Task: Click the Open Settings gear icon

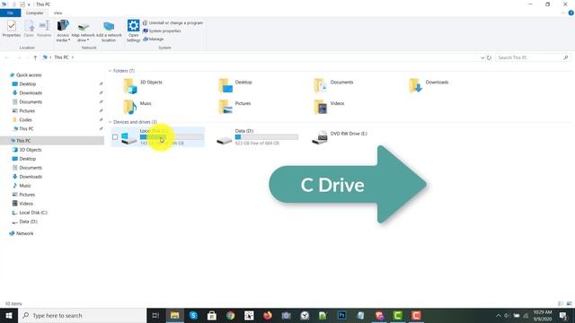Action: [x=134, y=31]
